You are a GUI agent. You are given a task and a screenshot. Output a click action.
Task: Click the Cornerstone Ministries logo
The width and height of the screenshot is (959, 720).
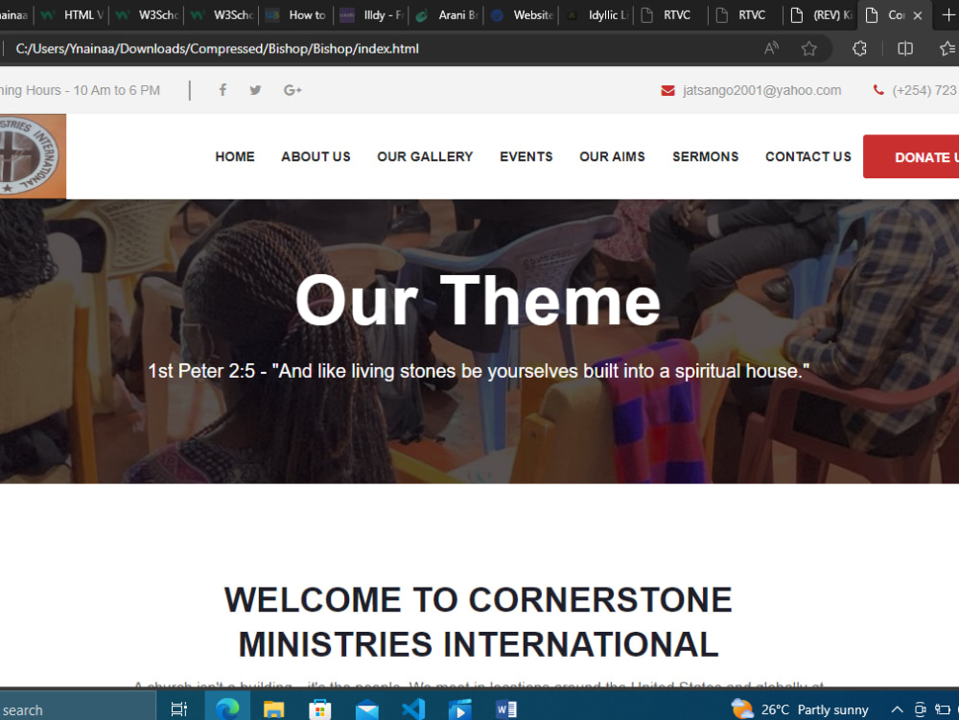[33, 156]
